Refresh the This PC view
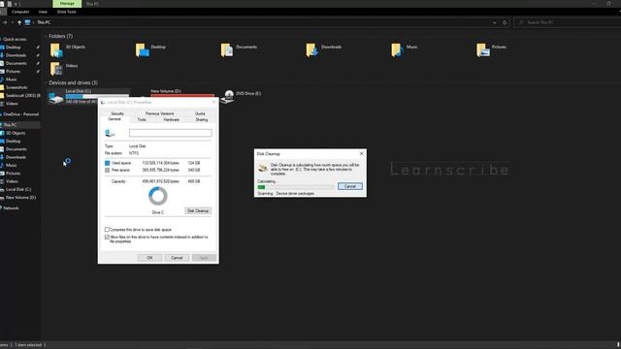This screenshot has height=349, width=621. coord(505,22)
